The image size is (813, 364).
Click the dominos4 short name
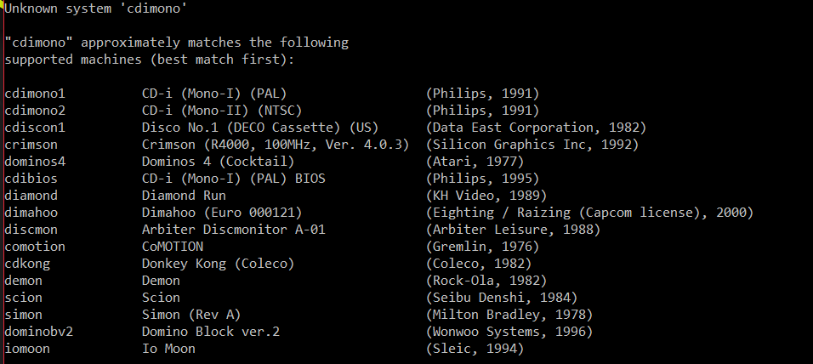point(35,161)
